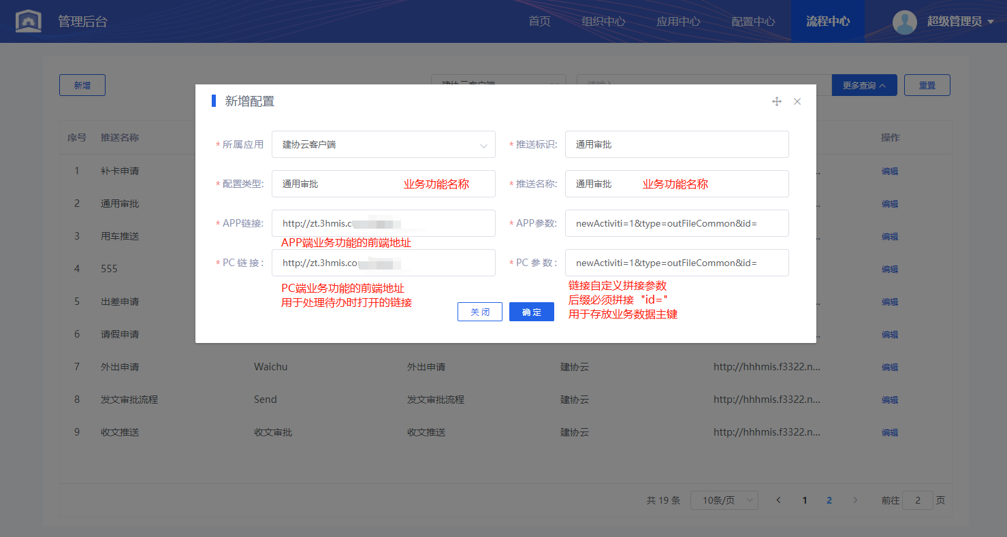Image resolution: width=1007 pixels, height=537 pixels.
Task: Click the management console logo icon
Action: [x=28, y=21]
